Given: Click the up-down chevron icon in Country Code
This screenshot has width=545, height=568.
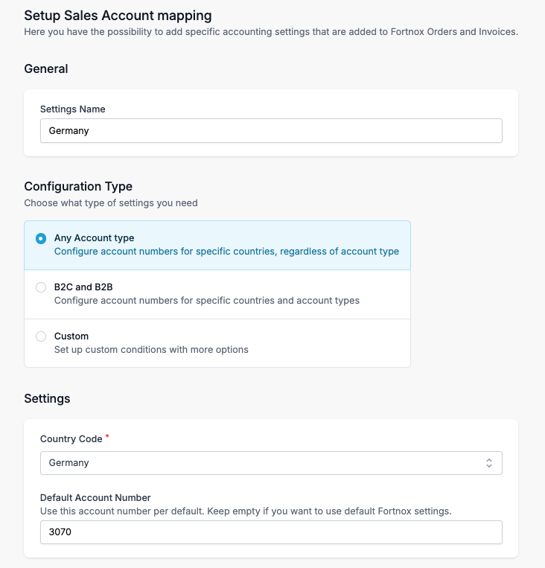Looking at the screenshot, I should (x=489, y=463).
